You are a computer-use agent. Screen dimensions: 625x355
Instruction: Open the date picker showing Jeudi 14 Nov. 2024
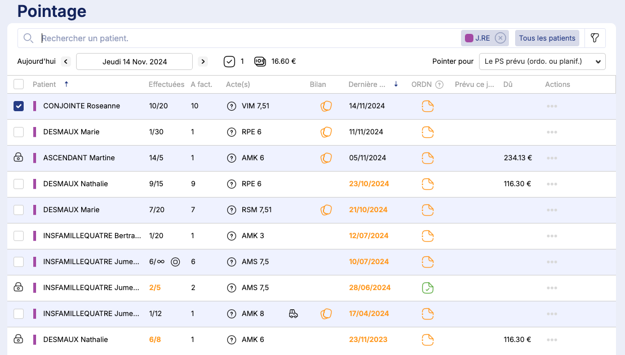click(x=134, y=62)
